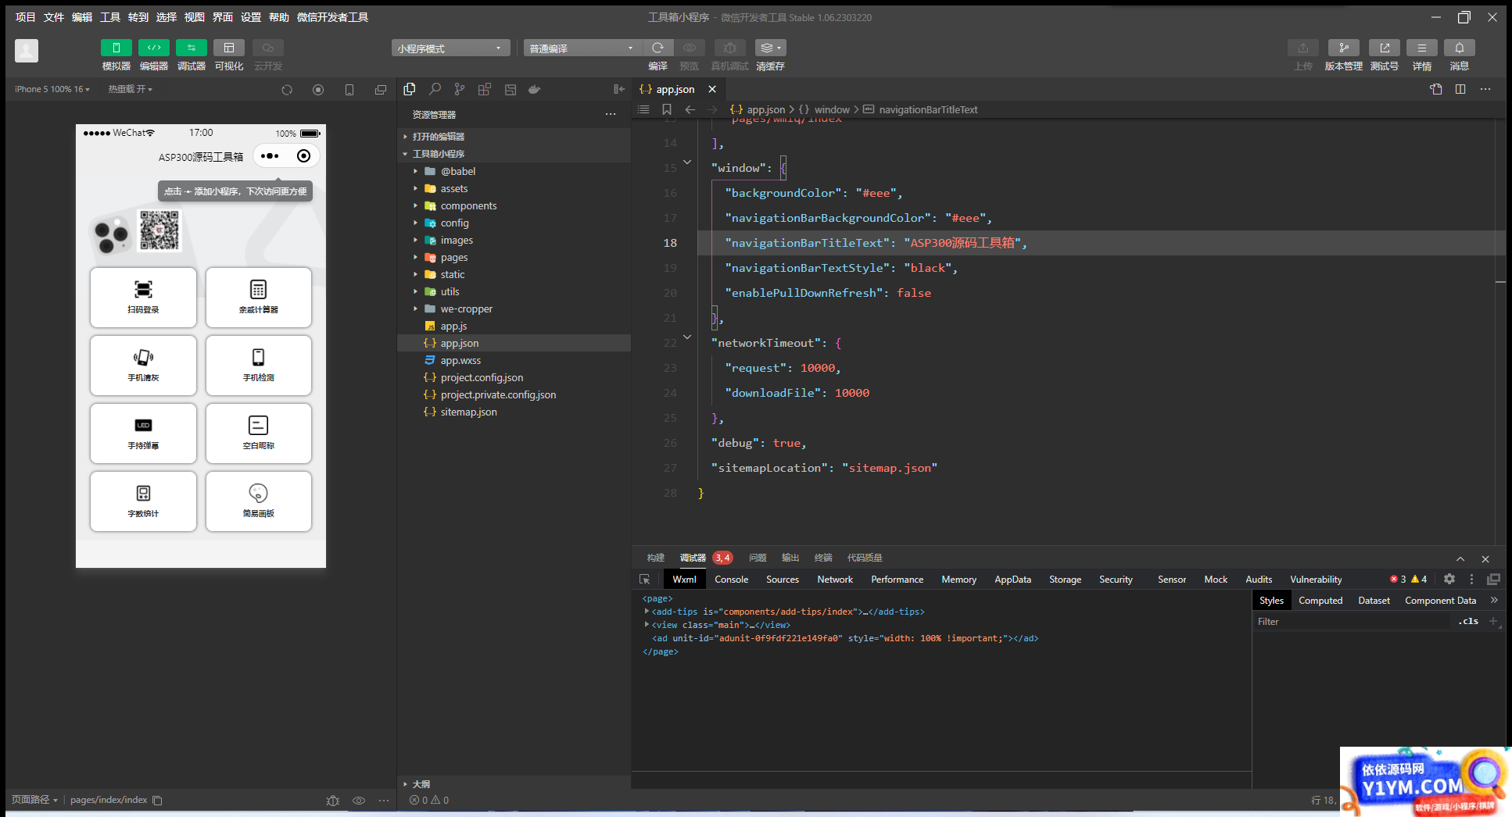1512x817 pixels.
Task: Tap 简易画板 card in simulator
Action: point(259,501)
